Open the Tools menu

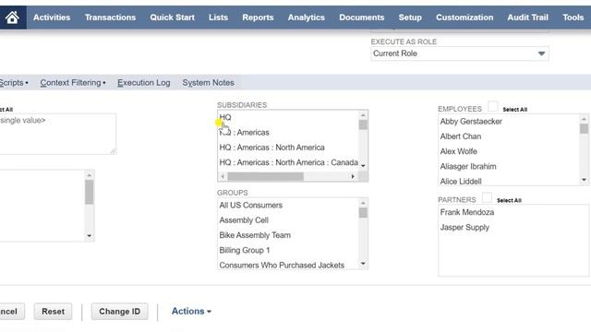[573, 18]
